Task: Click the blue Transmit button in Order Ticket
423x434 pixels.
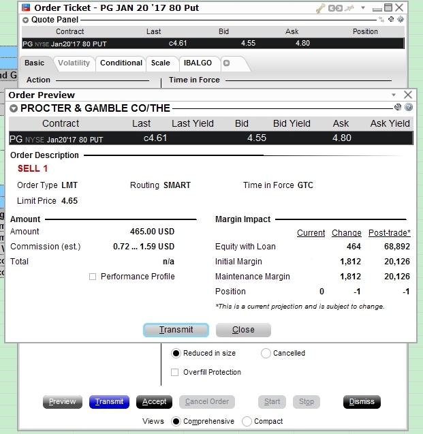Action: click(109, 402)
